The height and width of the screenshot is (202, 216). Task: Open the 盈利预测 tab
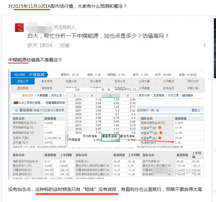point(23,88)
